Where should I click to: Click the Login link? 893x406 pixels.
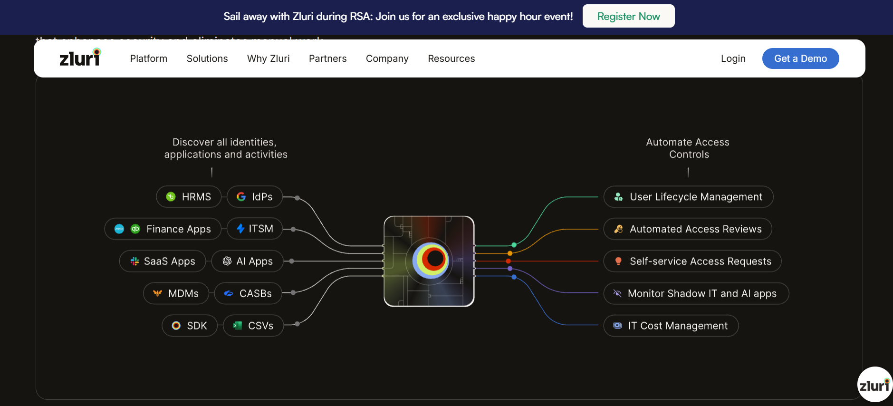(733, 58)
